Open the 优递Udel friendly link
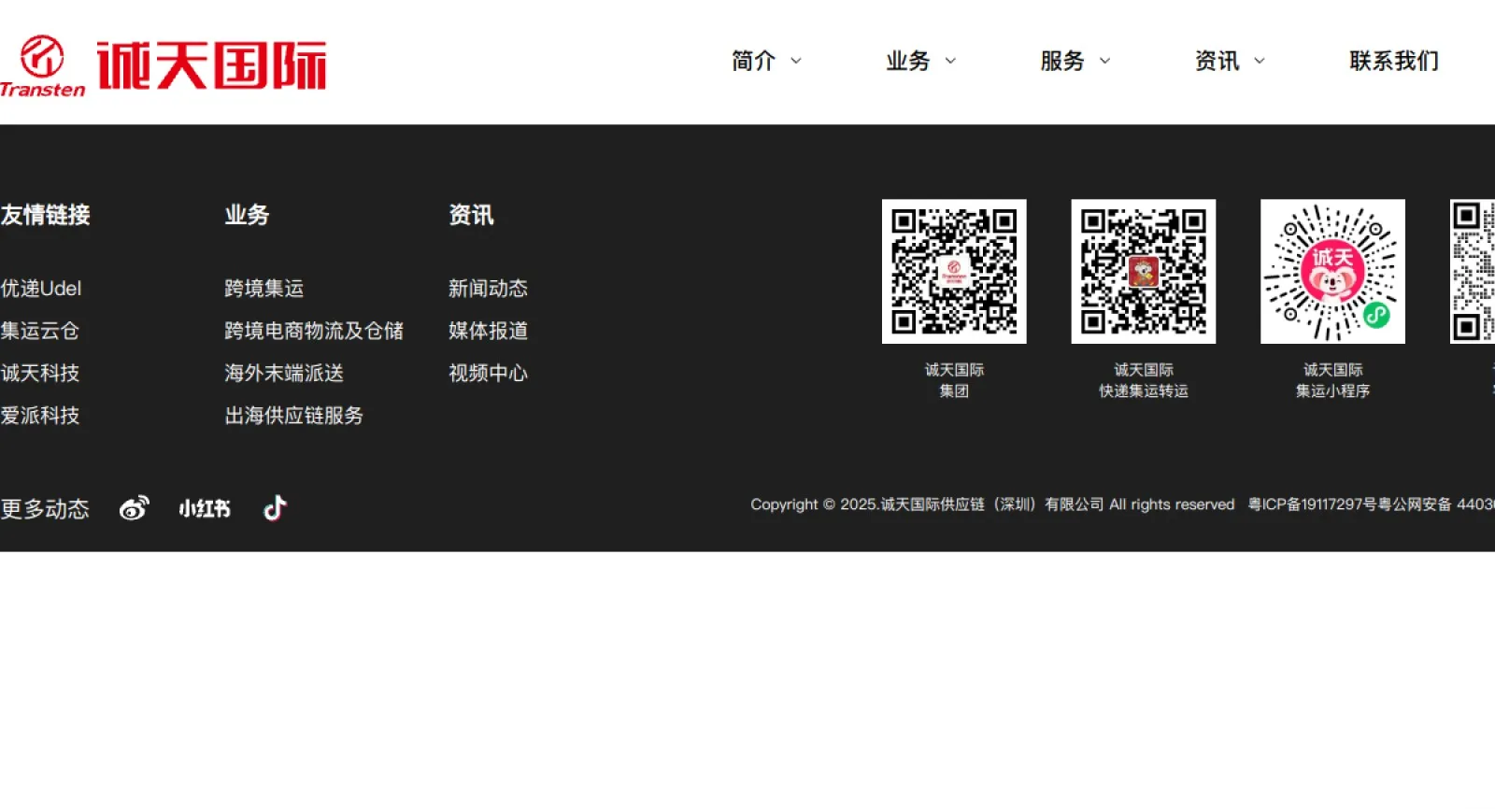 pyautogui.click(x=41, y=289)
